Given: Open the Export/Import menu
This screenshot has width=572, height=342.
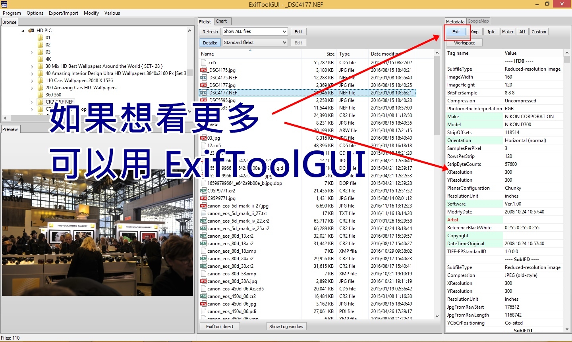Looking at the screenshot, I should pos(64,13).
